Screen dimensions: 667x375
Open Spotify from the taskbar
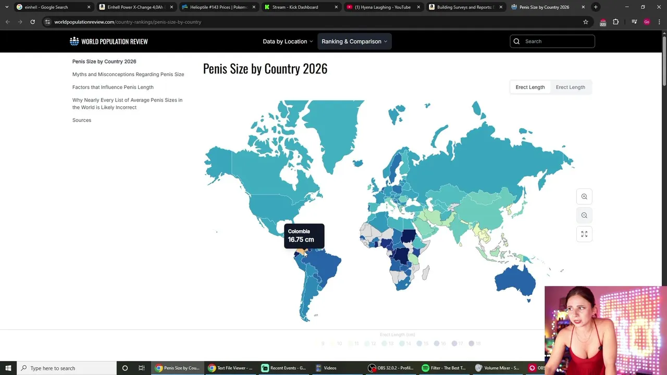coord(444,368)
